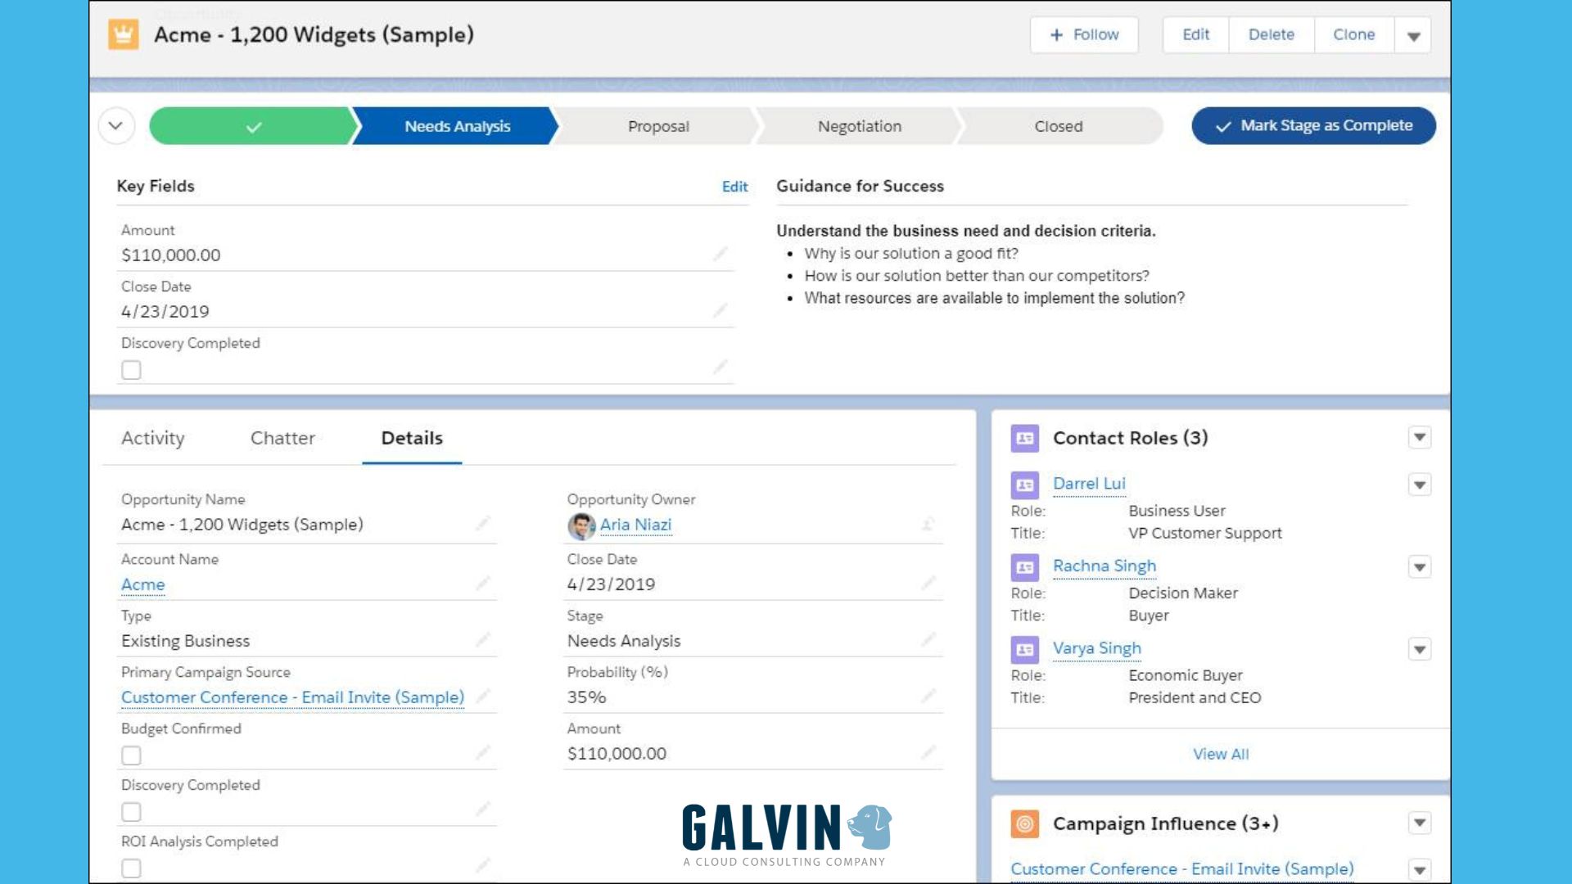Check the ROI Analysis Completed box
This screenshot has height=884, width=1572.
[x=131, y=868]
